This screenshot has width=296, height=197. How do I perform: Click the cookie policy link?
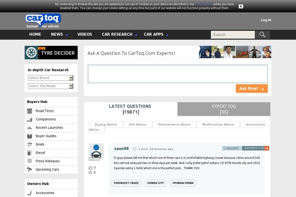[x=203, y=4]
